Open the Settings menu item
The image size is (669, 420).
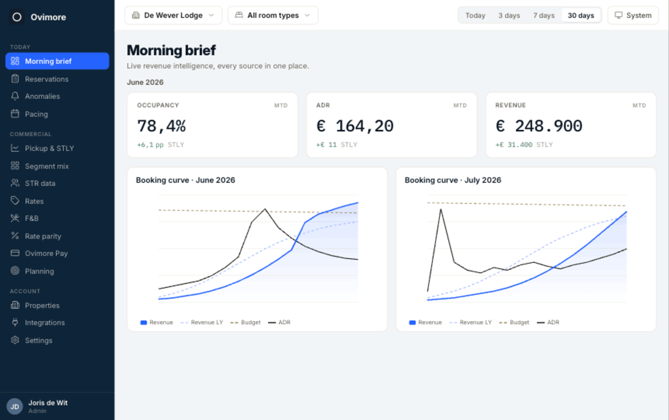[57, 340]
